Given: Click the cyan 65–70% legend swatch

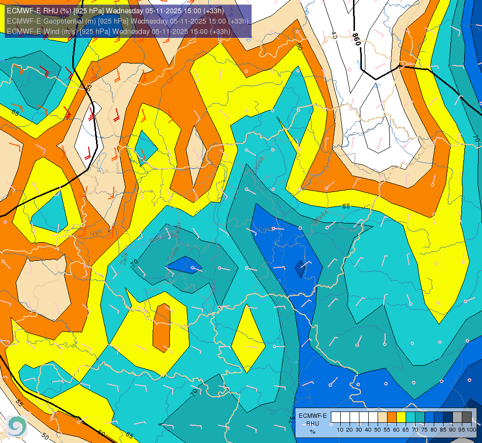Looking at the screenshot, I should (x=411, y=417).
